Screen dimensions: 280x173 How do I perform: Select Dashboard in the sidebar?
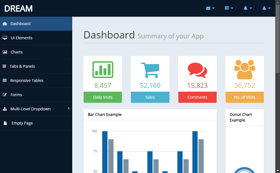pos(36,24)
